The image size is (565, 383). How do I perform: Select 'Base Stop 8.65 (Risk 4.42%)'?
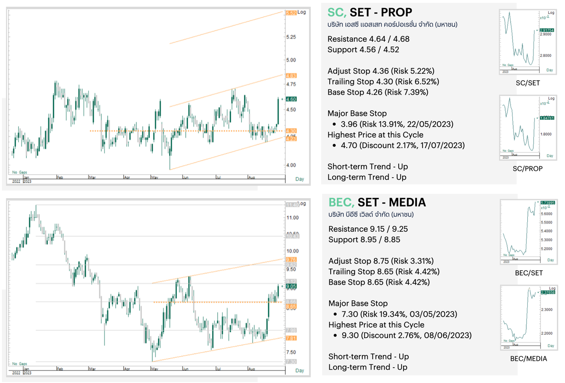pyautogui.click(x=379, y=282)
